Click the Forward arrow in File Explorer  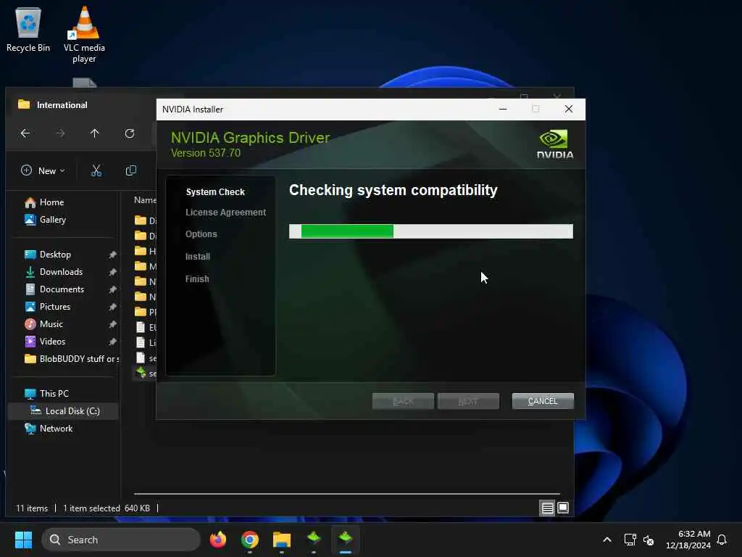pyautogui.click(x=60, y=133)
